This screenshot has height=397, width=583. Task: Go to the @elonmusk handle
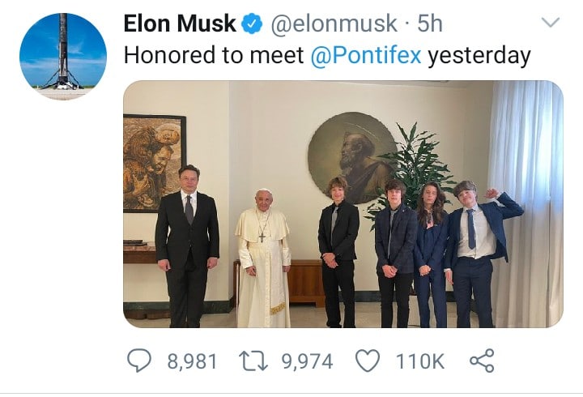click(x=333, y=24)
